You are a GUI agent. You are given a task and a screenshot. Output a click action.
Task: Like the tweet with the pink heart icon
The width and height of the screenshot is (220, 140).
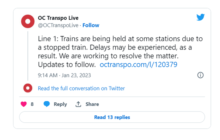pyautogui.click(x=24, y=104)
